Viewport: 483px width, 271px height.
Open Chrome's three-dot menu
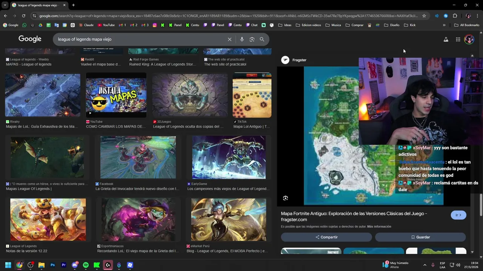[x=478, y=16]
